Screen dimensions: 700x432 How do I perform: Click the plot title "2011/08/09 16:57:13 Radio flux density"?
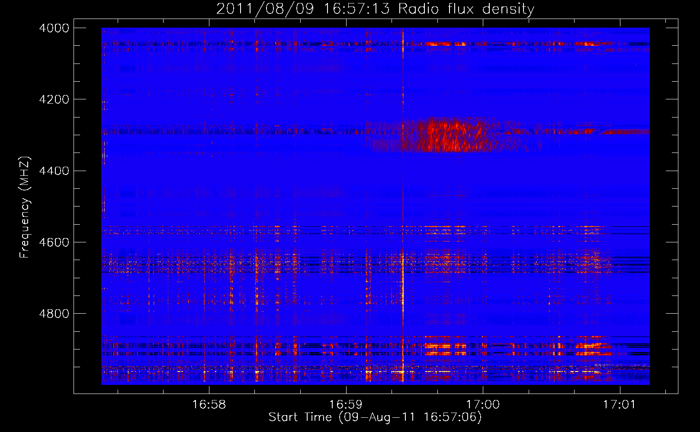pos(375,9)
